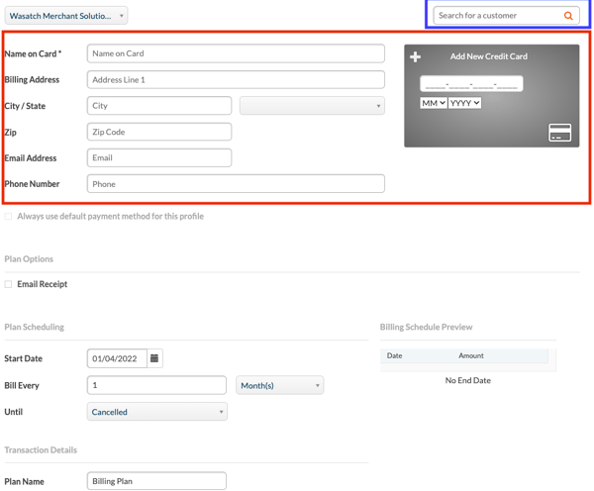Click the Name on Card input field

pyautogui.click(x=236, y=53)
